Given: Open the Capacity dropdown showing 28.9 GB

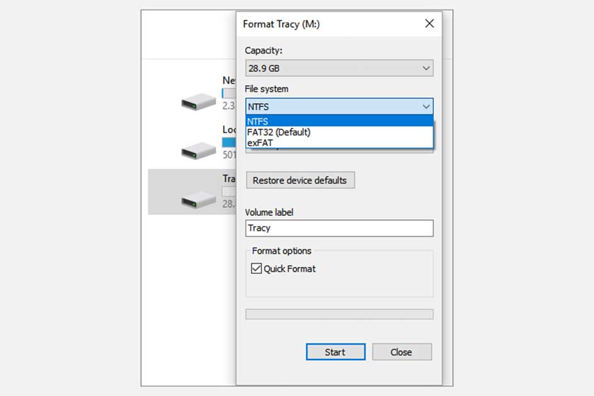Looking at the screenshot, I should click(x=427, y=68).
